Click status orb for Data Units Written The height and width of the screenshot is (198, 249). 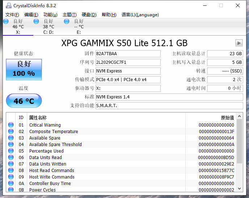point(11,164)
